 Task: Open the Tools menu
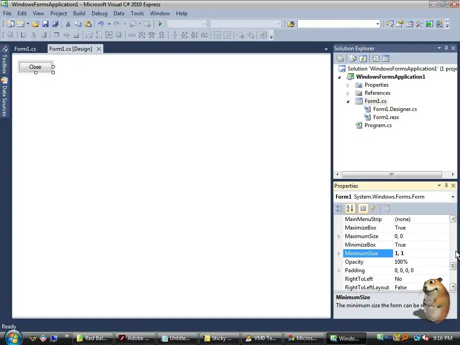click(x=137, y=13)
